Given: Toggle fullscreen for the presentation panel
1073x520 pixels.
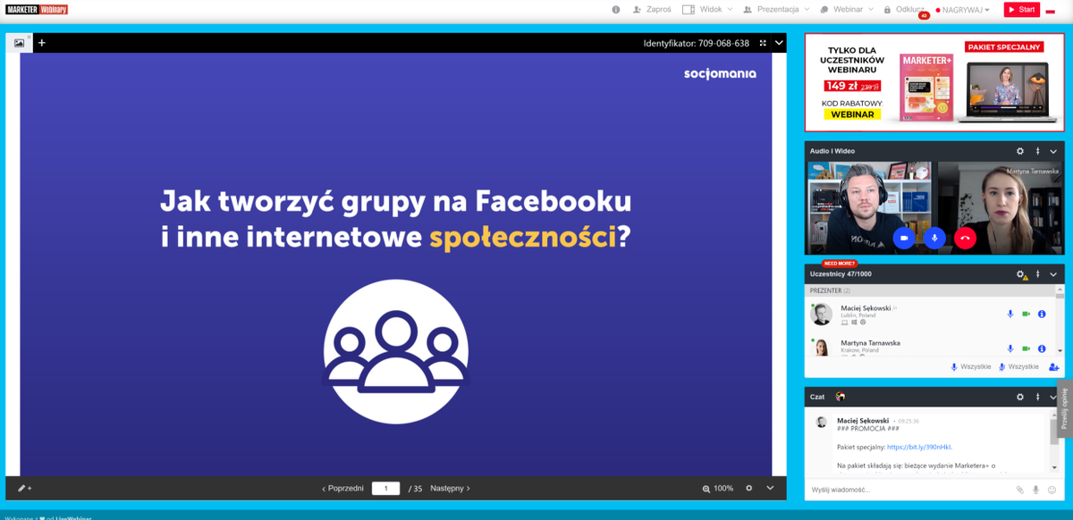Looking at the screenshot, I should click(763, 42).
